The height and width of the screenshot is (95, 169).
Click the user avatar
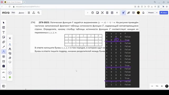tap(138, 13)
